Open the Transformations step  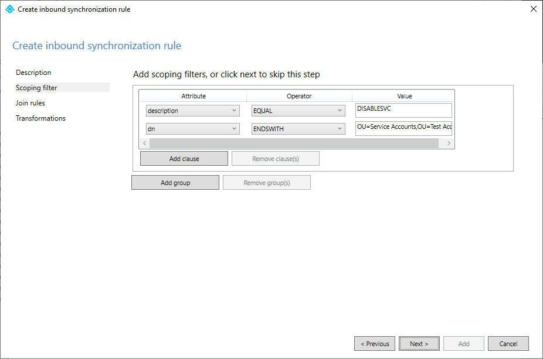point(40,118)
